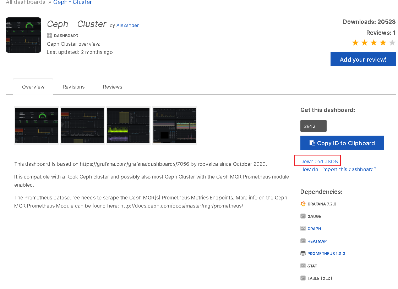Go to Ceph - Cluster breadcrumb link
Screen dimensions: 398x289
(72, 2)
